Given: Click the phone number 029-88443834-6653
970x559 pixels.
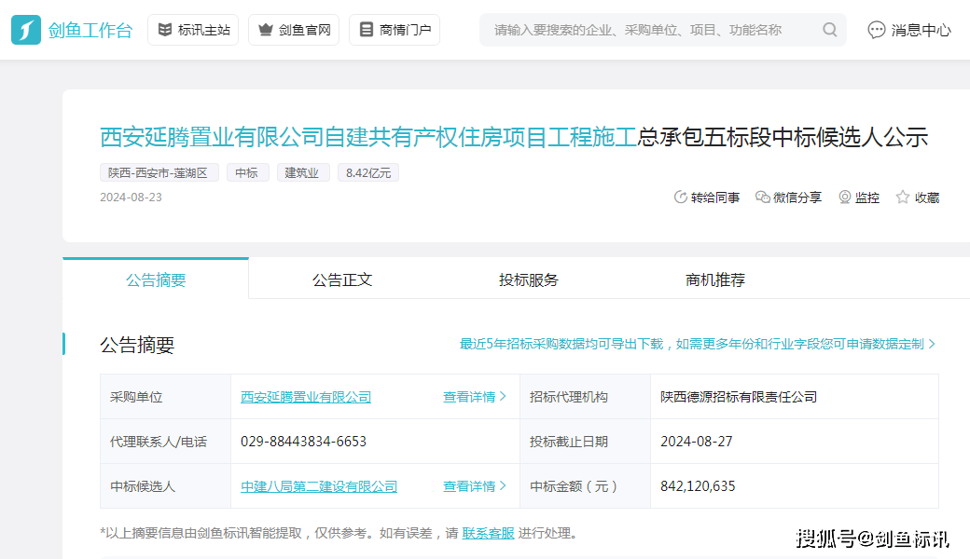Looking at the screenshot, I should 303,442.
